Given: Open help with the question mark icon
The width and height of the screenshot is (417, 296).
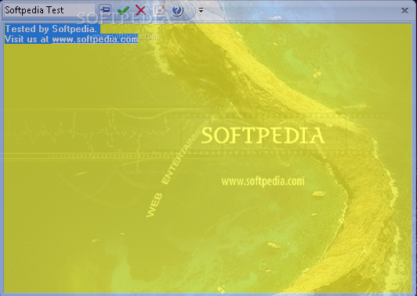Looking at the screenshot, I should point(177,10).
